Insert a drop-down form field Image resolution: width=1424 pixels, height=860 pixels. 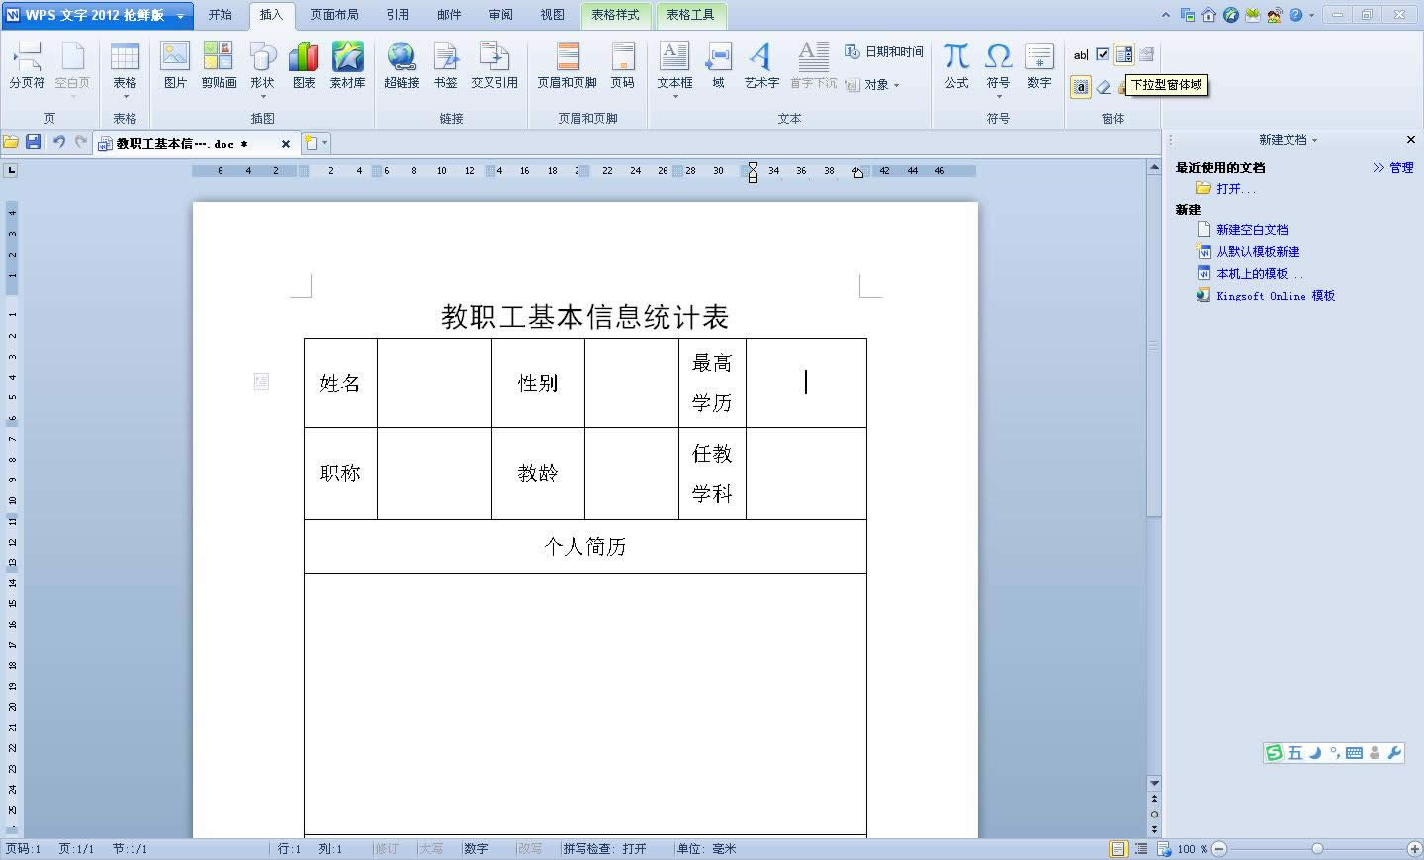1124,55
